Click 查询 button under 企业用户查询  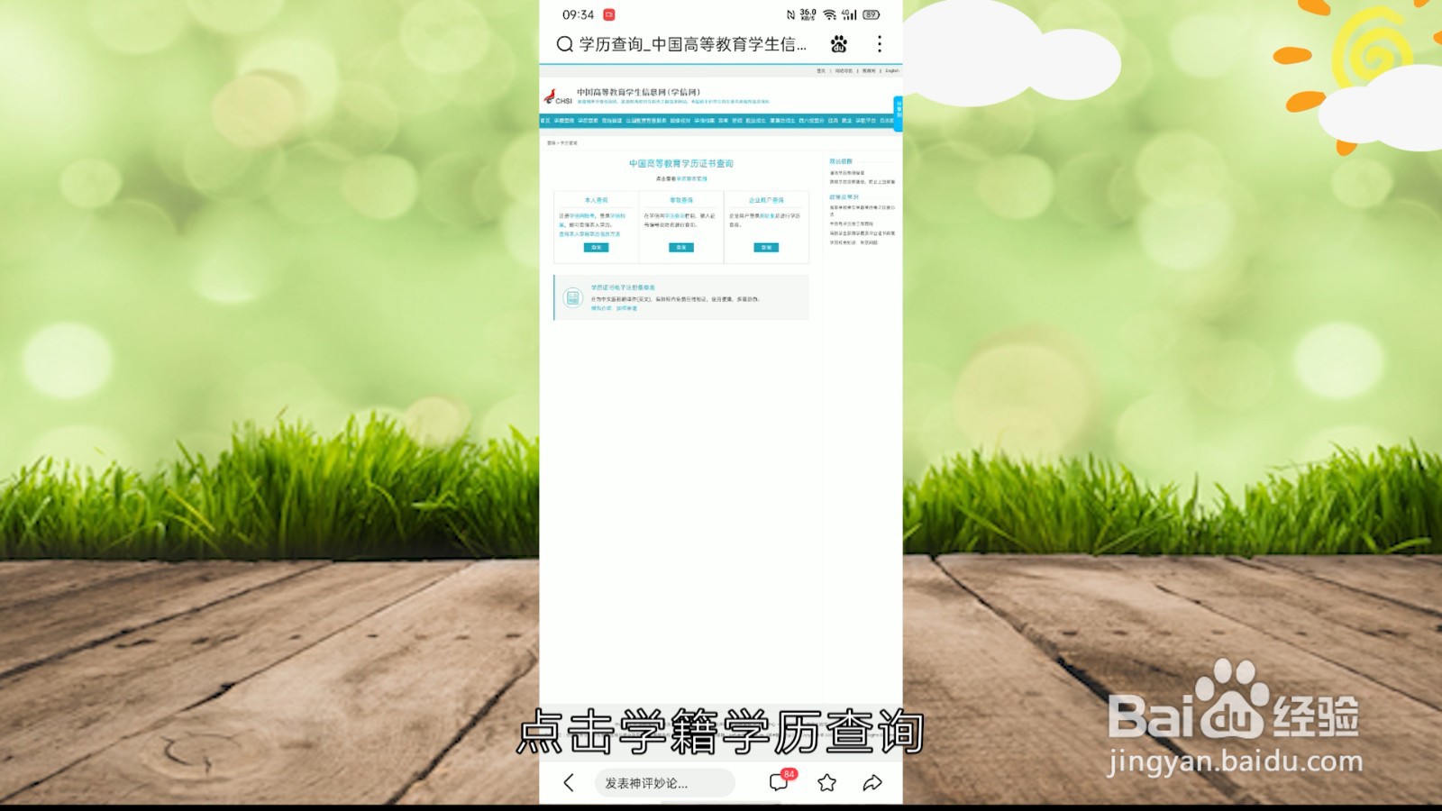tap(766, 247)
